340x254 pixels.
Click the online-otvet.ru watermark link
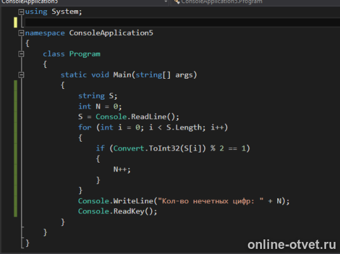click(x=292, y=244)
